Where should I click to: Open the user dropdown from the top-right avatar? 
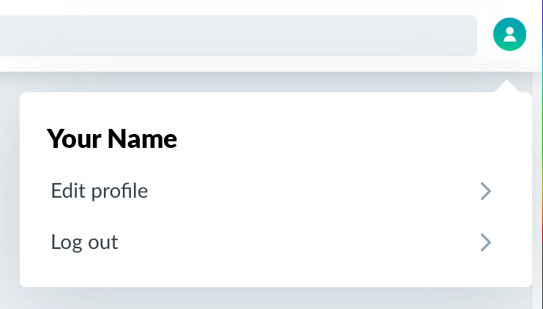[x=509, y=34]
